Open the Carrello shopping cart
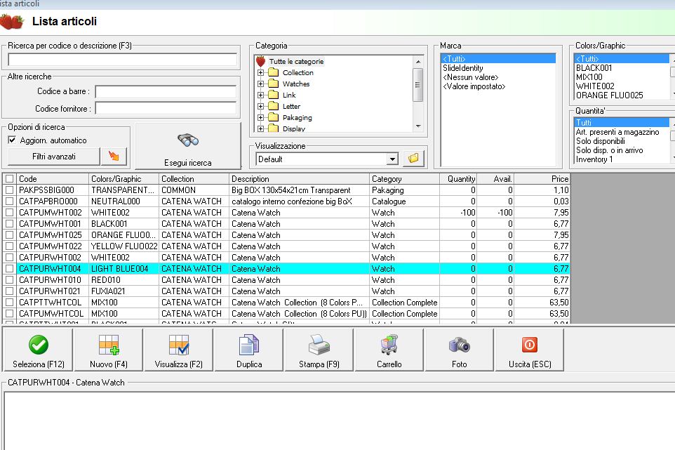The image size is (675, 450). (389, 350)
